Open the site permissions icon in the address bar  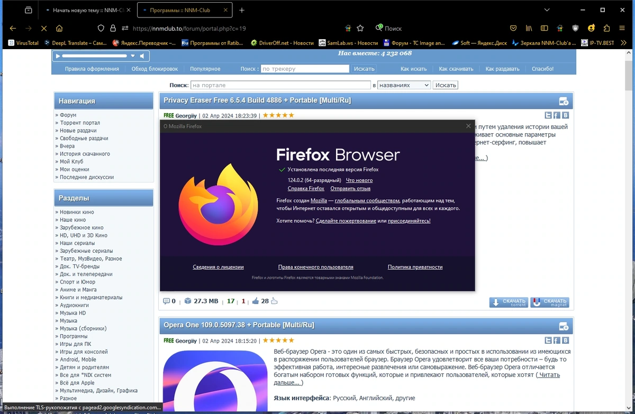125,29
